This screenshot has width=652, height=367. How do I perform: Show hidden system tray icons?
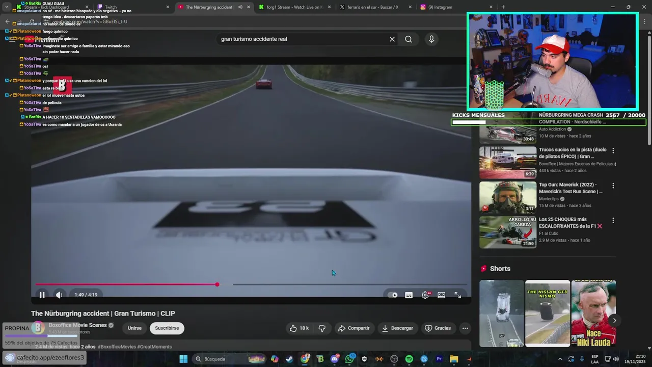(x=560, y=359)
